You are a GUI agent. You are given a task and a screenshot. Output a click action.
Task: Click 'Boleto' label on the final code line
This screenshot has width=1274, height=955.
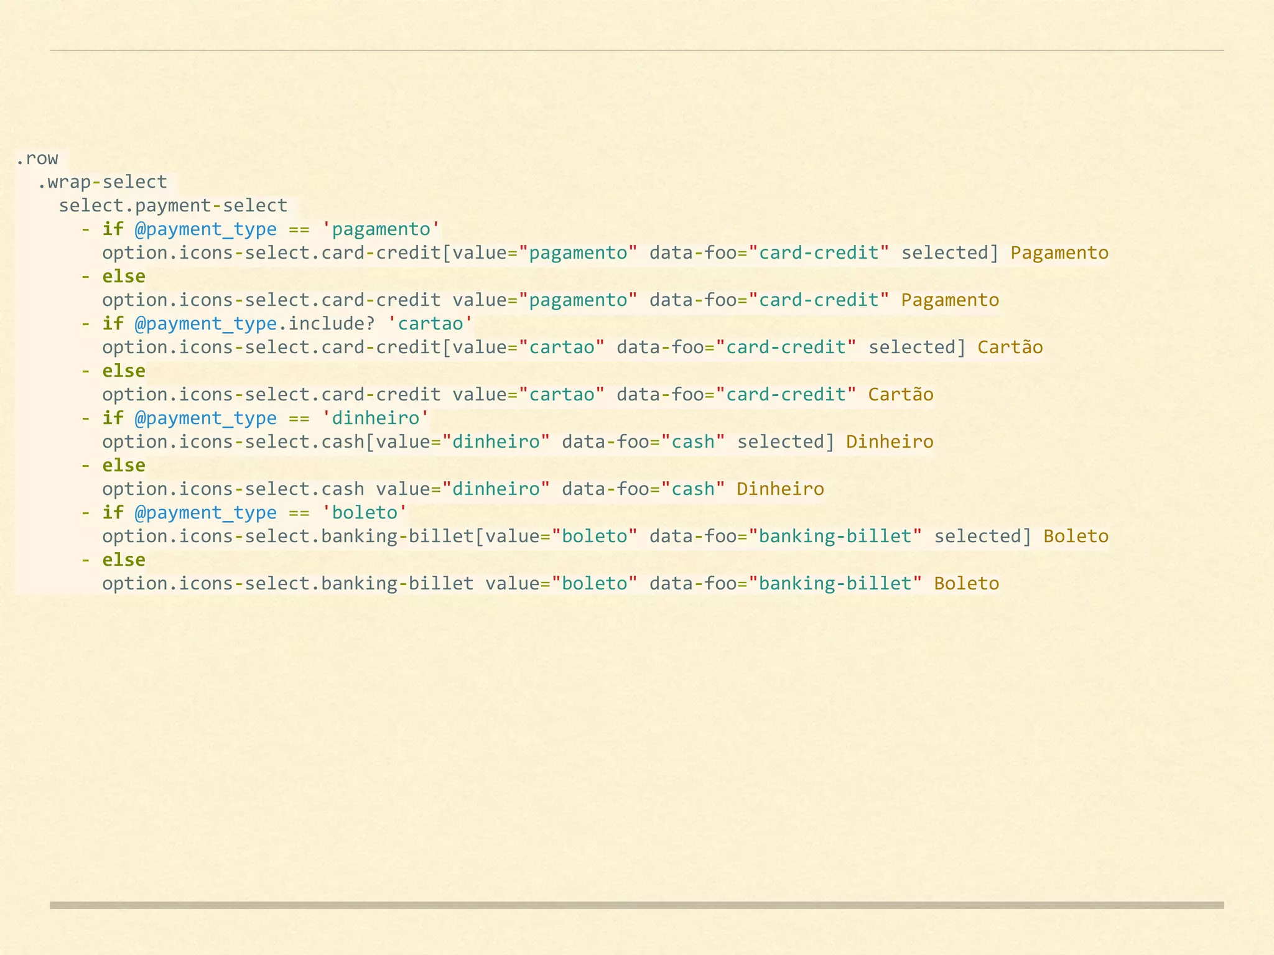966,584
